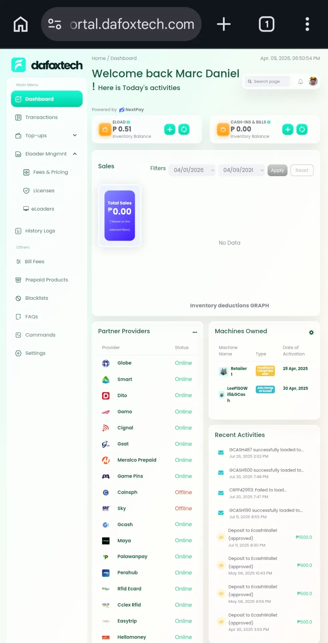Select the Palawanpay provider row
This screenshot has width=328, height=643.
pyautogui.click(x=147, y=557)
